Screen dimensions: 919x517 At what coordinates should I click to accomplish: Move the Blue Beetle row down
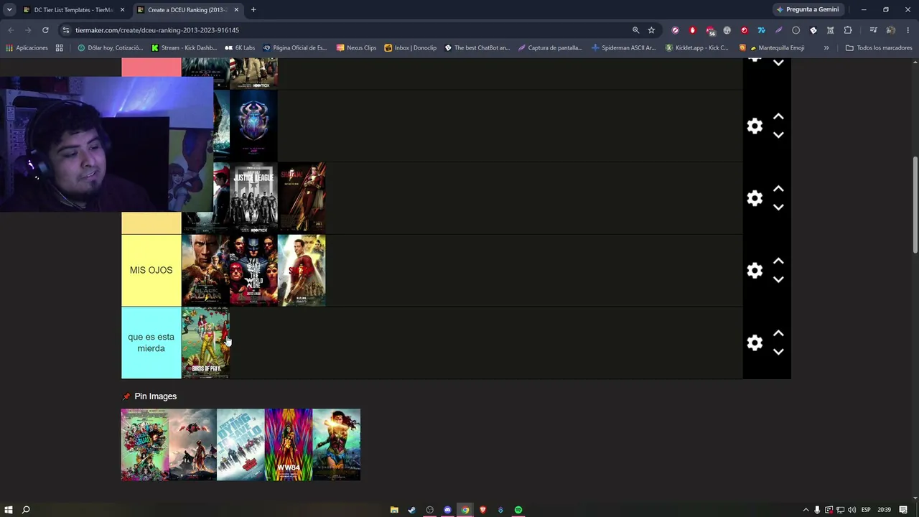[x=778, y=135]
